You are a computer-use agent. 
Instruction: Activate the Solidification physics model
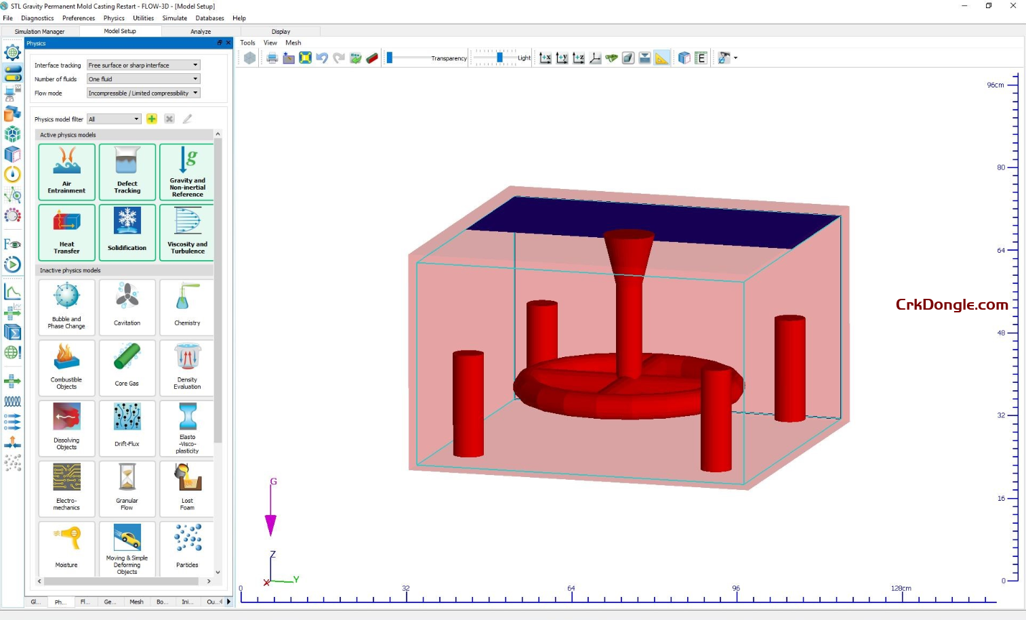[x=127, y=232]
